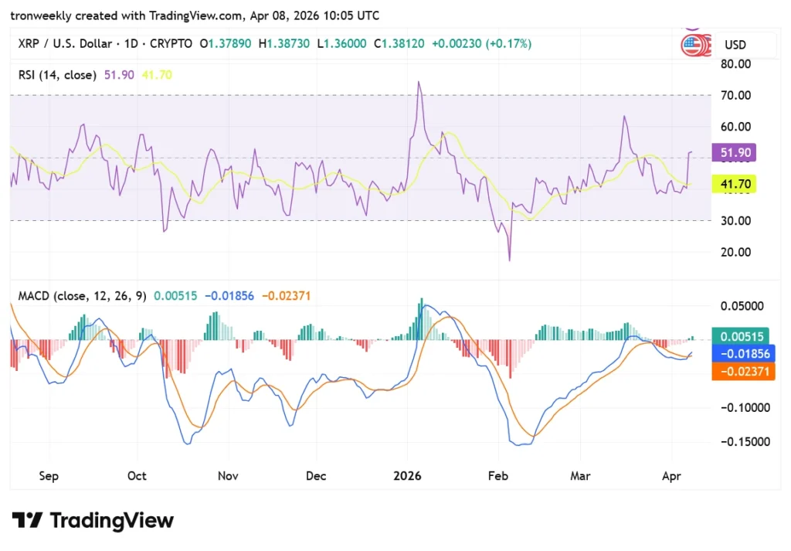Click the Apr label on the time axis
Viewport: 791px width, 551px height.
coord(671,476)
